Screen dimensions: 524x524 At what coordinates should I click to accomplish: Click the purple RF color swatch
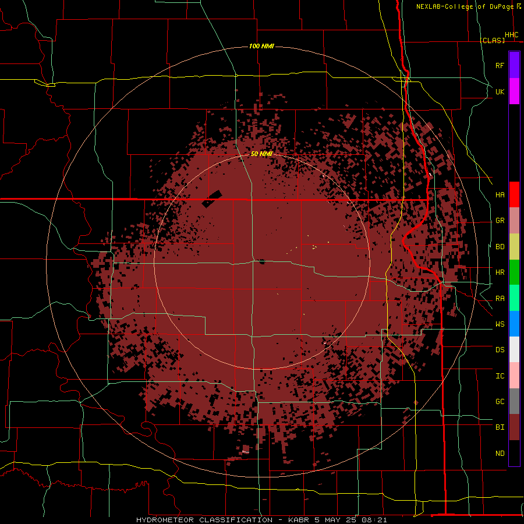pos(514,65)
